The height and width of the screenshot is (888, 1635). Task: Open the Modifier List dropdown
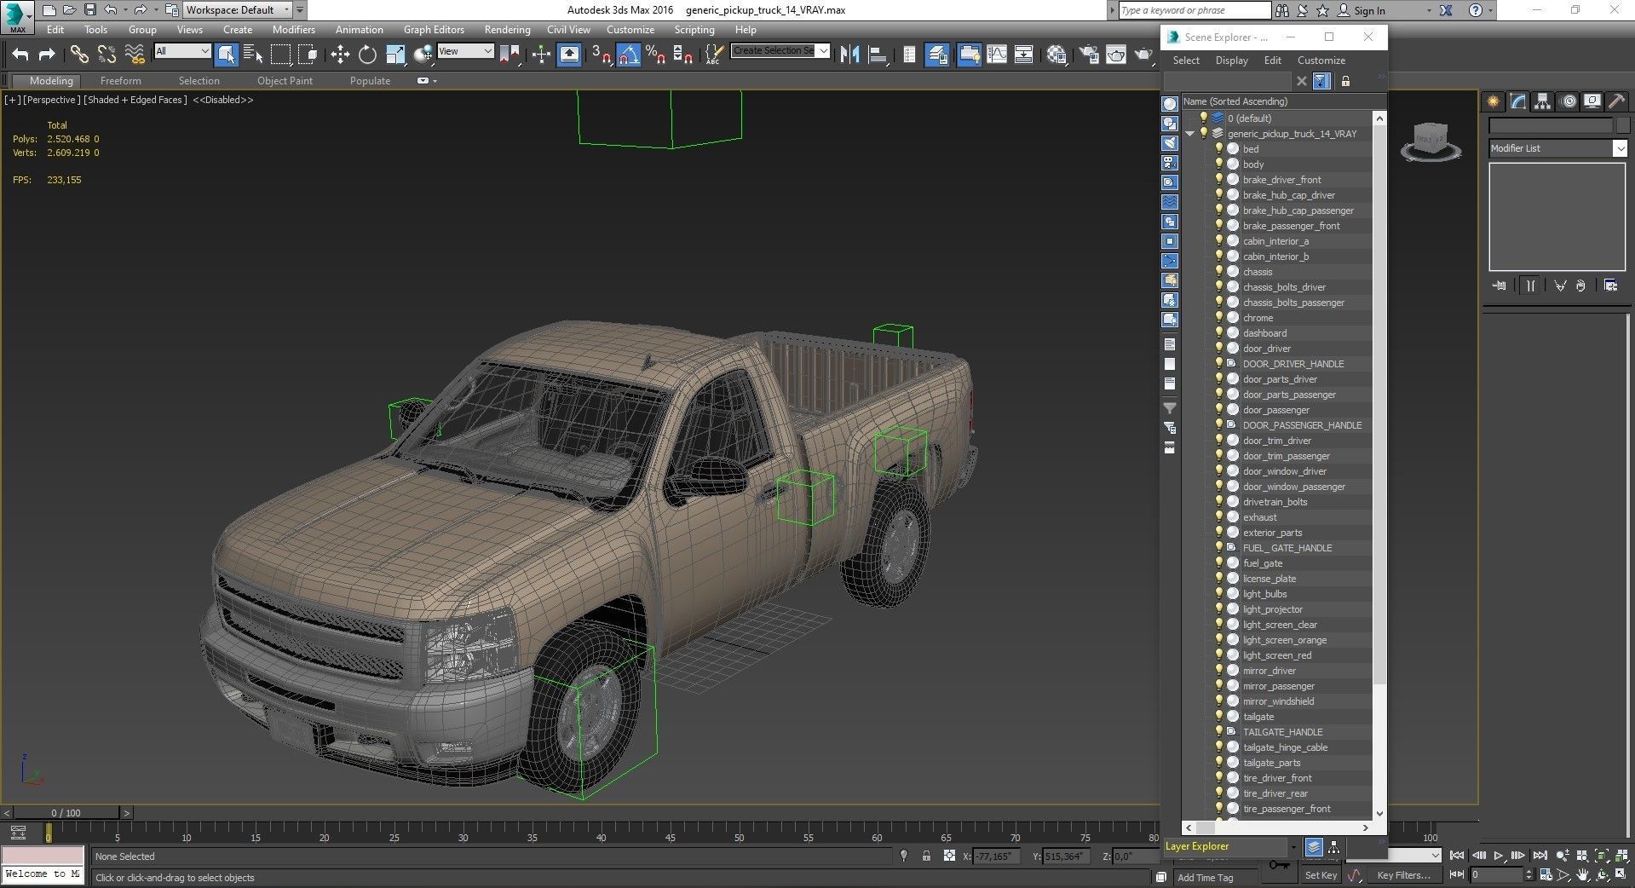point(1620,148)
